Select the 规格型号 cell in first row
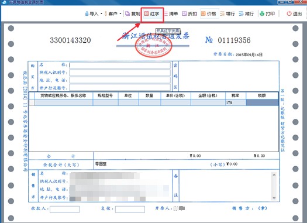The width and height of the screenshot is (307, 223). click(x=105, y=102)
